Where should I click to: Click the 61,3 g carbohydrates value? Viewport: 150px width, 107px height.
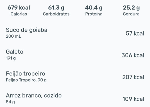(x=56, y=8)
